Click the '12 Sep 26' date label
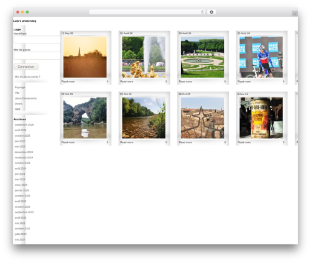 67,33
